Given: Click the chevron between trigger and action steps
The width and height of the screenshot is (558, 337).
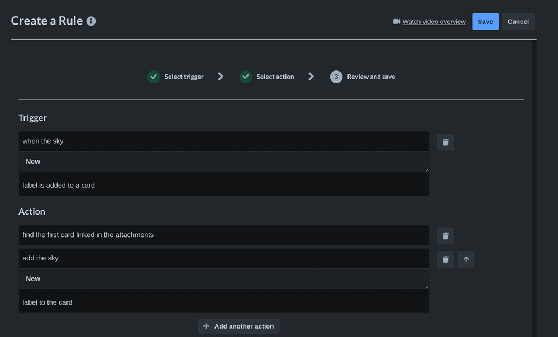Looking at the screenshot, I should (x=221, y=77).
